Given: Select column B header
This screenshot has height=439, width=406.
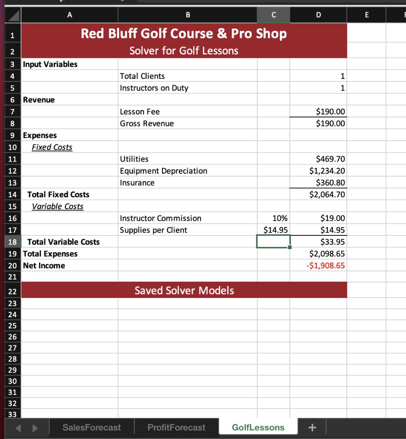Looking at the screenshot, I should [x=188, y=15].
